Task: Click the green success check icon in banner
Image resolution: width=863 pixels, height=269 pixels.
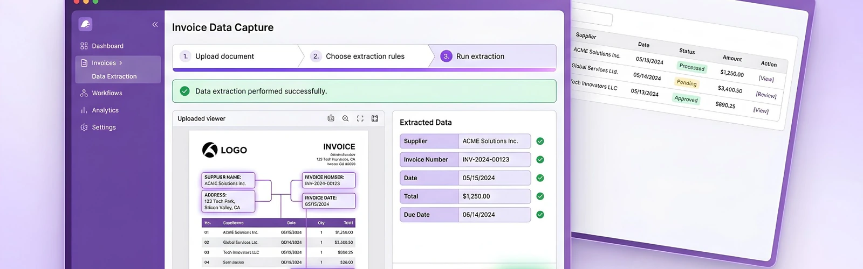Action: point(184,91)
